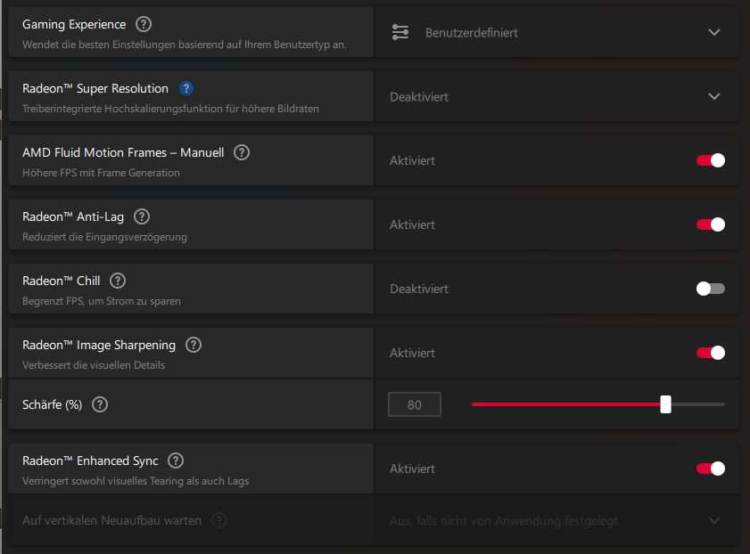The height and width of the screenshot is (554, 750).
Task: Show help tooltip for Radeon Anti-Lag
Action: [142, 216]
